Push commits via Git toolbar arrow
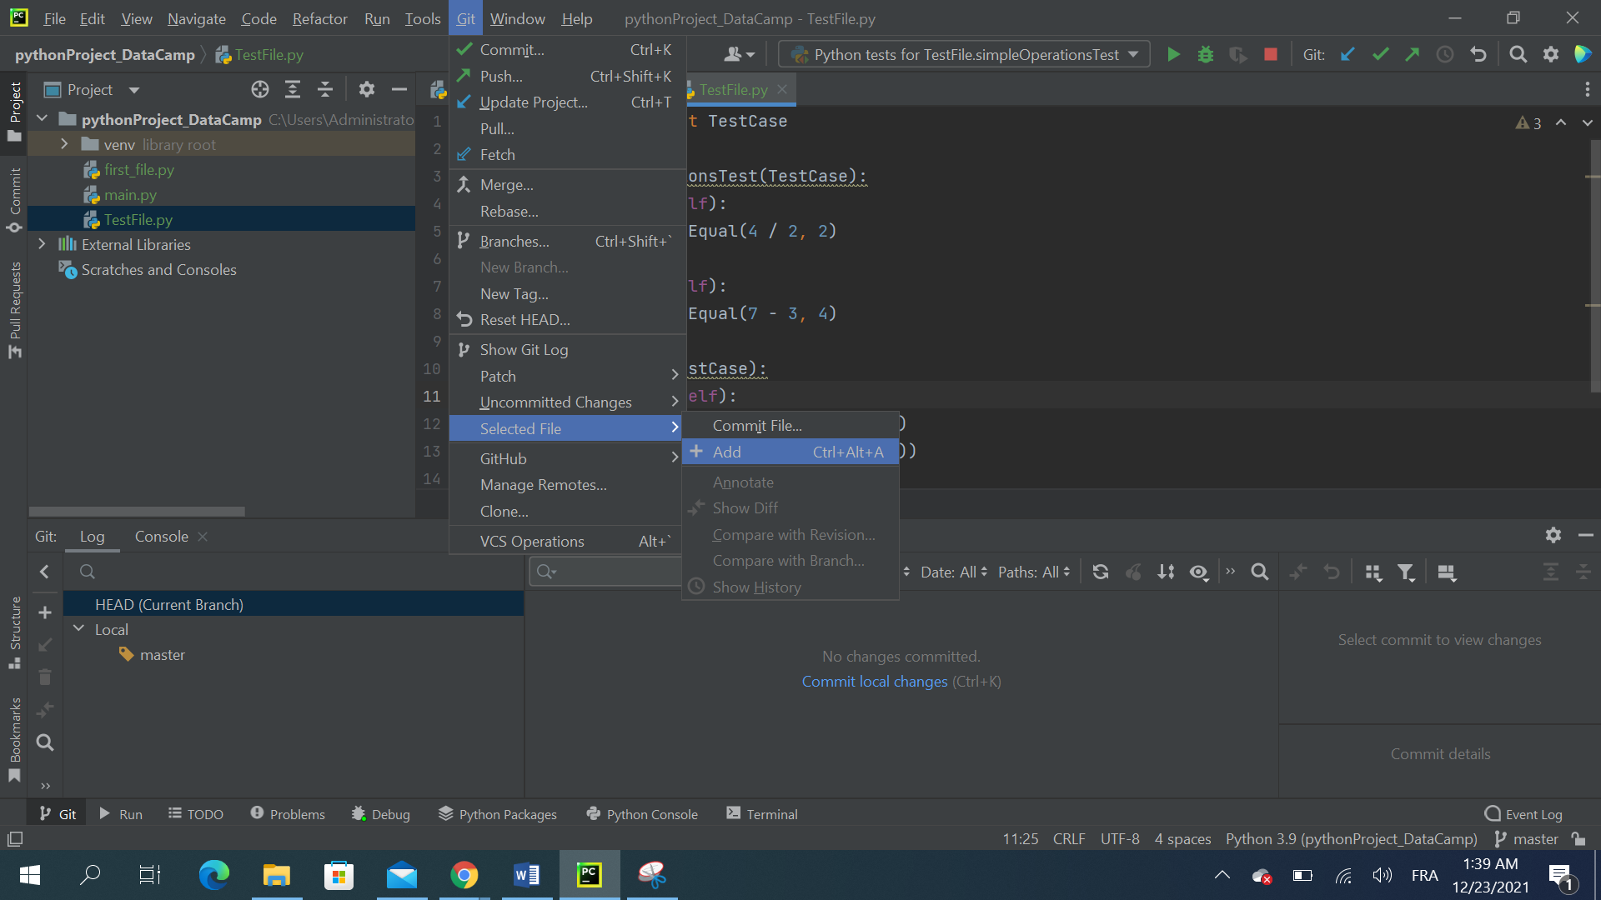The width and height of the screenshot is (1601, 900). click(x=1413, y=55)
